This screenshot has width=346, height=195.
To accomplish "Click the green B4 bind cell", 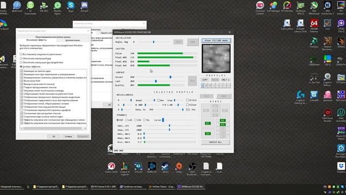I will [208, 134].
